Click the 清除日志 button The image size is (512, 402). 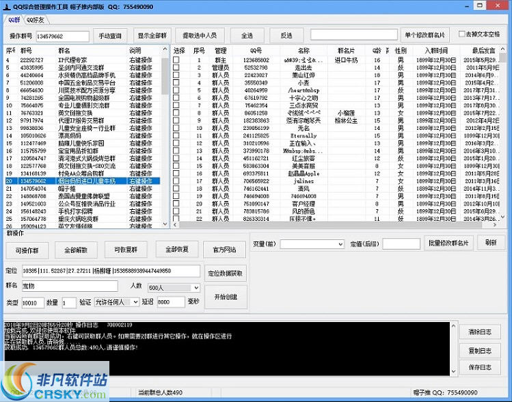480,332
